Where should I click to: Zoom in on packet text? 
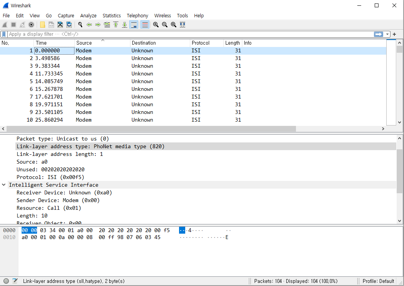point(156,25)
